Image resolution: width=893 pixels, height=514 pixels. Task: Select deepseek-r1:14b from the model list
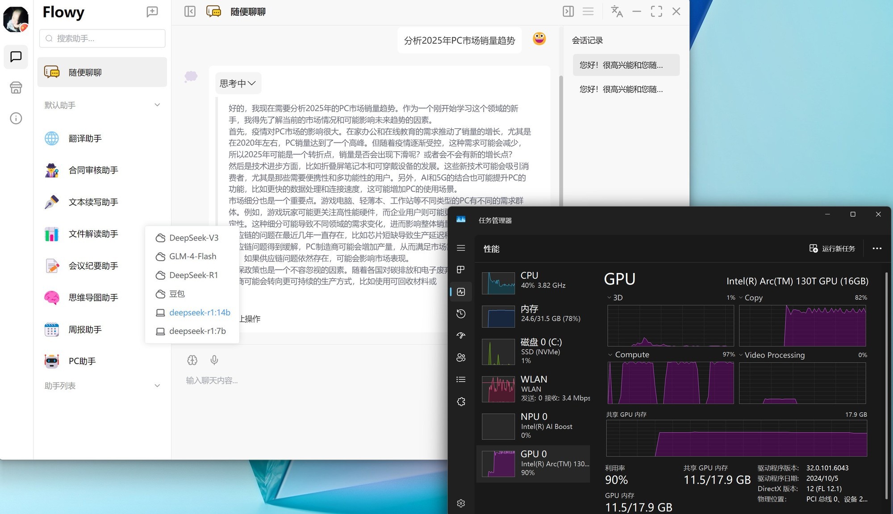pos(199,312)
